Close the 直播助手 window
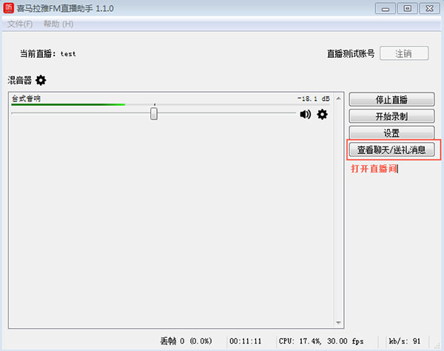This screenshot has height=351, width=444. pos(429,8)
